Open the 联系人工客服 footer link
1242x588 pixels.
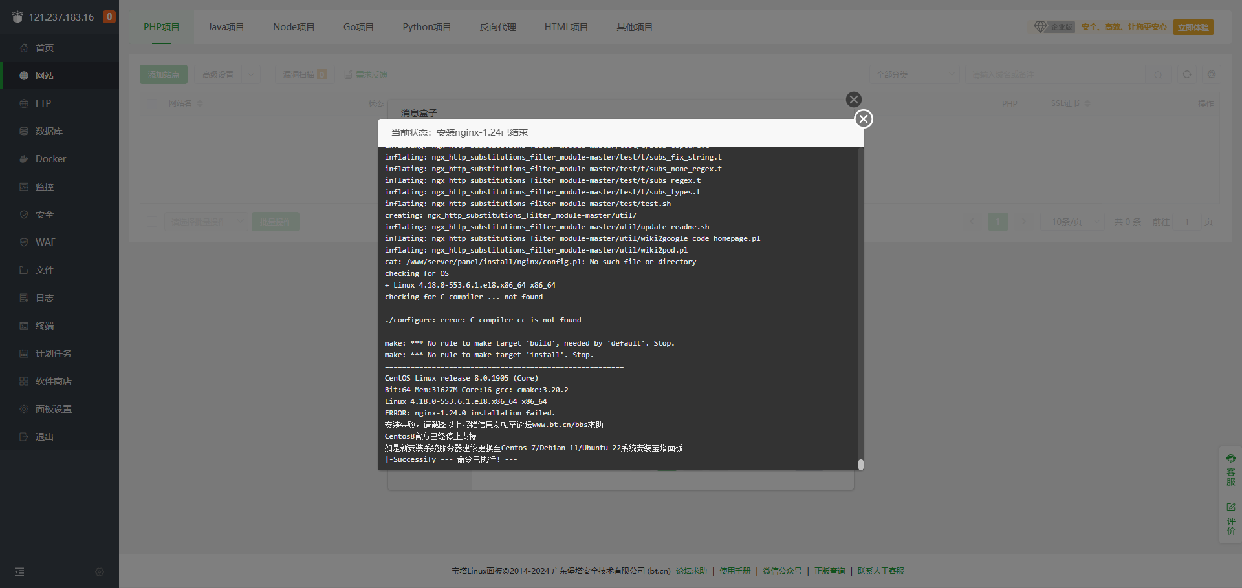[881, 571]
